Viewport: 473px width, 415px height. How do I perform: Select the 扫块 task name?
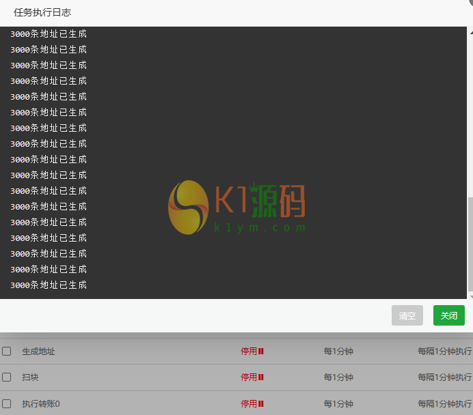tap(30, 377)
